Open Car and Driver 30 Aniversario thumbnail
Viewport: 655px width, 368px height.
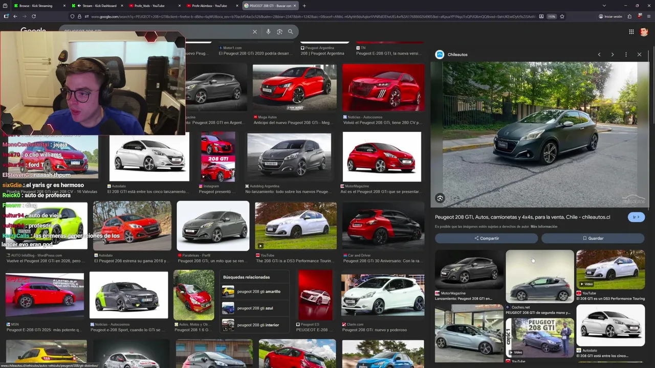click(383, 225)
